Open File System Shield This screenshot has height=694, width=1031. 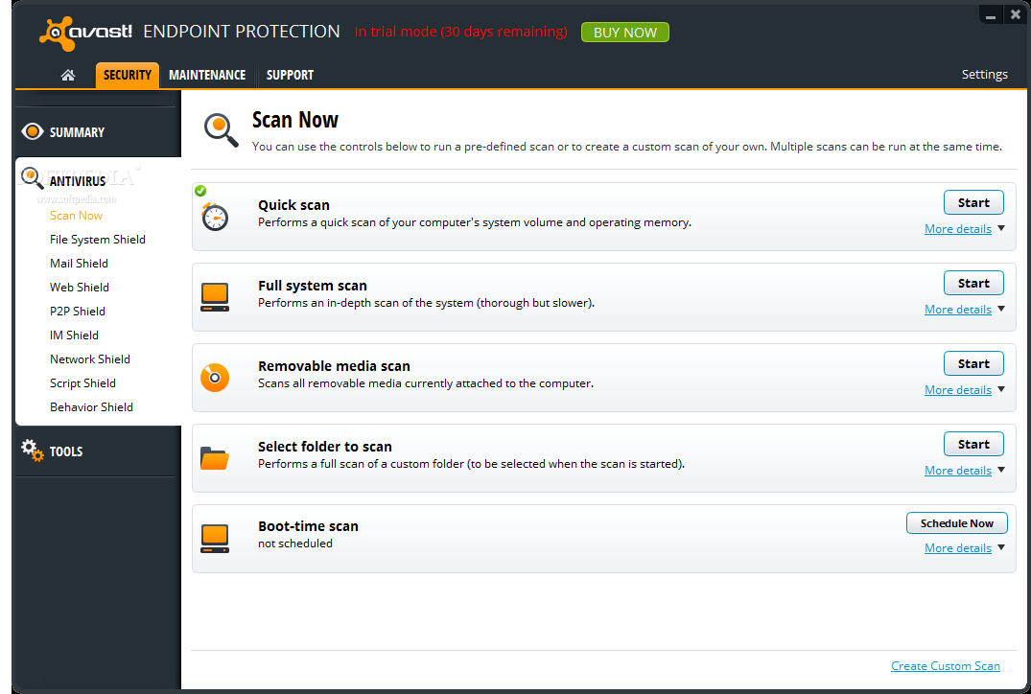pos(97,240)
